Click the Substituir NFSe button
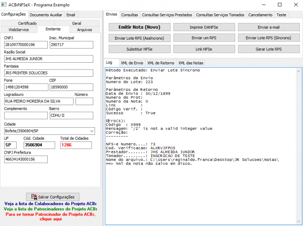 point(139,49)
